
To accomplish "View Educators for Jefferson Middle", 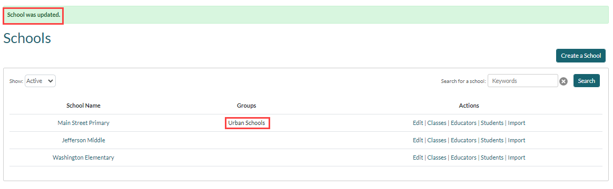I will (x=463, y=140).
